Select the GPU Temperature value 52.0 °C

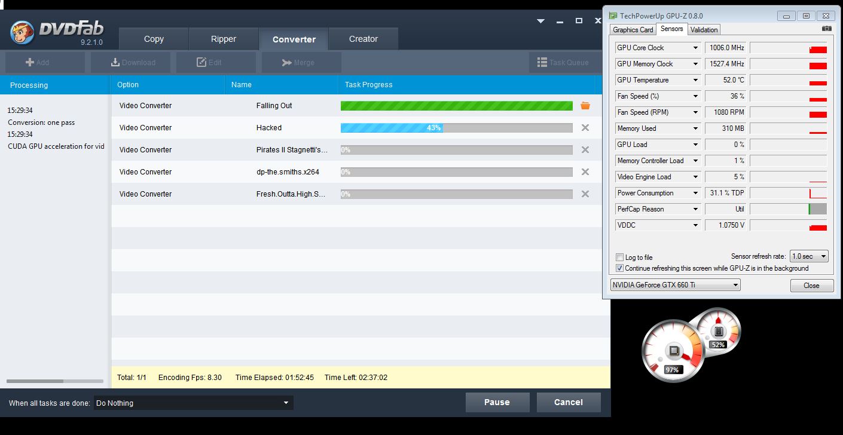point(726,80)
